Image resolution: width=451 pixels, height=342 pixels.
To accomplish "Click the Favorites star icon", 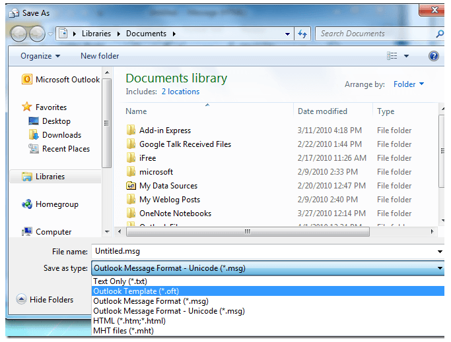I will click(27, 107).
